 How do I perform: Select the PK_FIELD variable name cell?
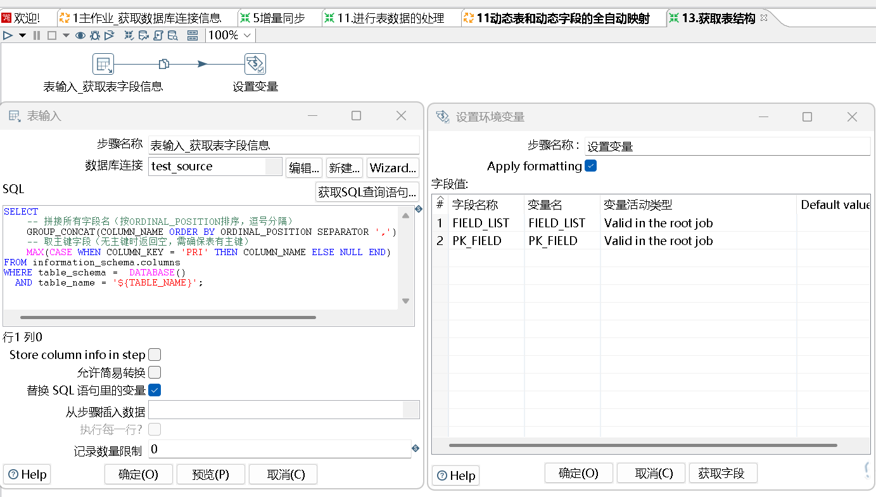pyautogui.click(x=562, y=241)
